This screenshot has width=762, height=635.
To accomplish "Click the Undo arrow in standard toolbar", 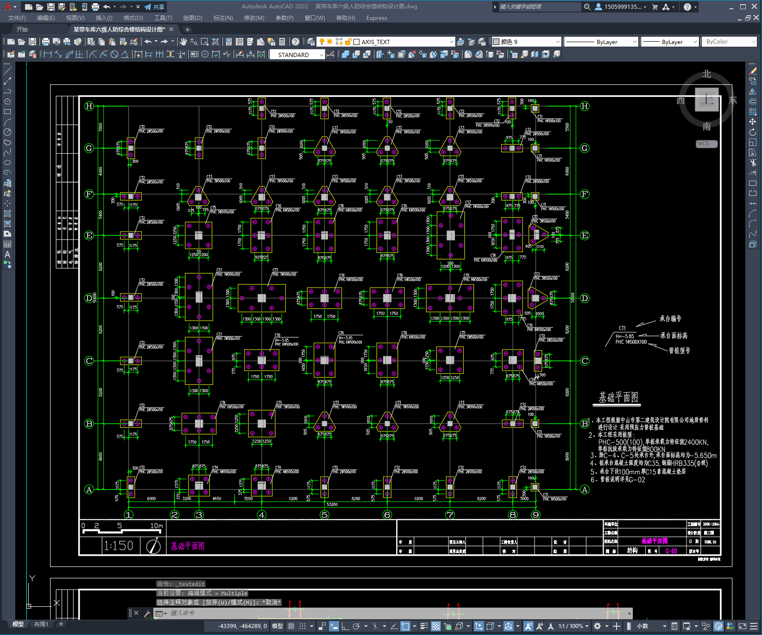I will (x=148, y=42).
